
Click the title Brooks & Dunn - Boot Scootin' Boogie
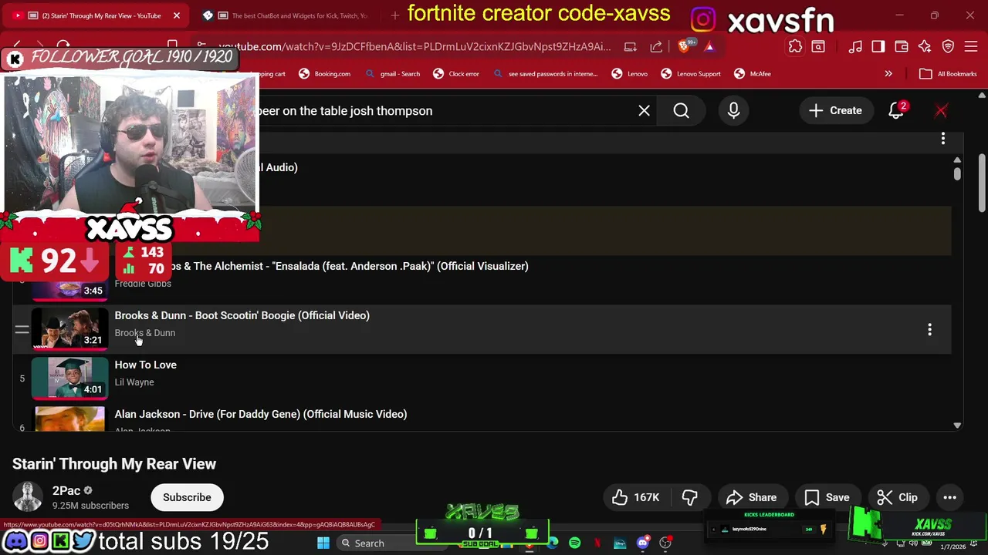[242, 315]
